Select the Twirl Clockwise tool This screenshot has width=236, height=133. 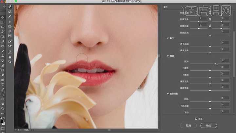click(10, 22)
